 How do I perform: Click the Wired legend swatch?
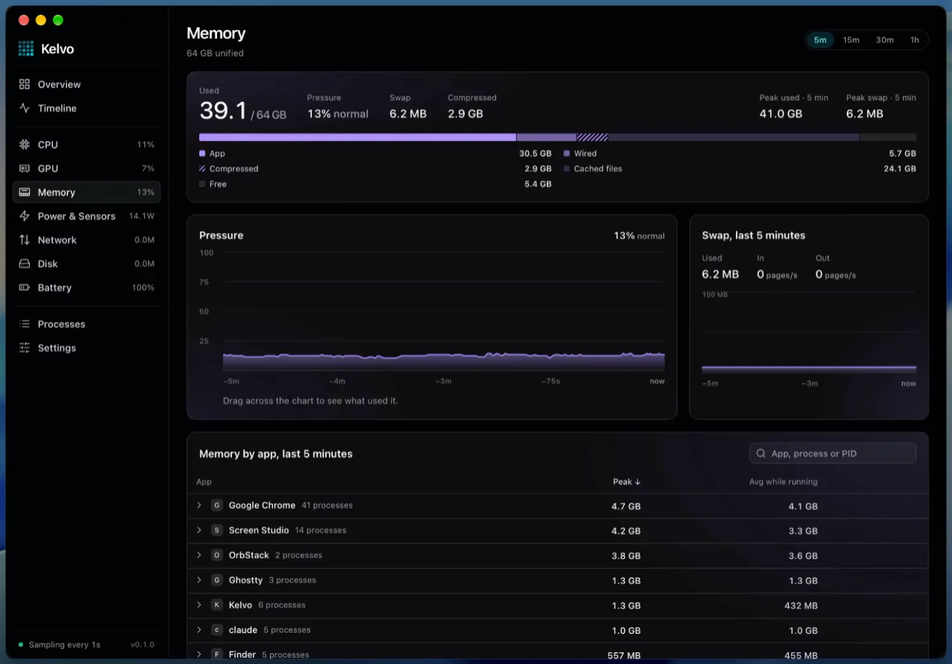[x=566, y=153]
